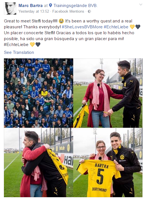Image resolution: width=145 pixels, height=200 pixels.
Task: Click the Facebook Mentions source link
Action: tap(68, 11)
